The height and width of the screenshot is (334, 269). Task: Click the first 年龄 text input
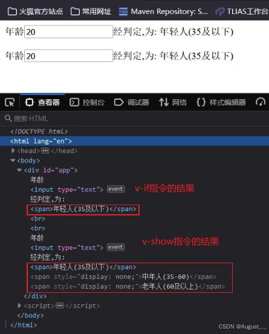coord(68,31)
